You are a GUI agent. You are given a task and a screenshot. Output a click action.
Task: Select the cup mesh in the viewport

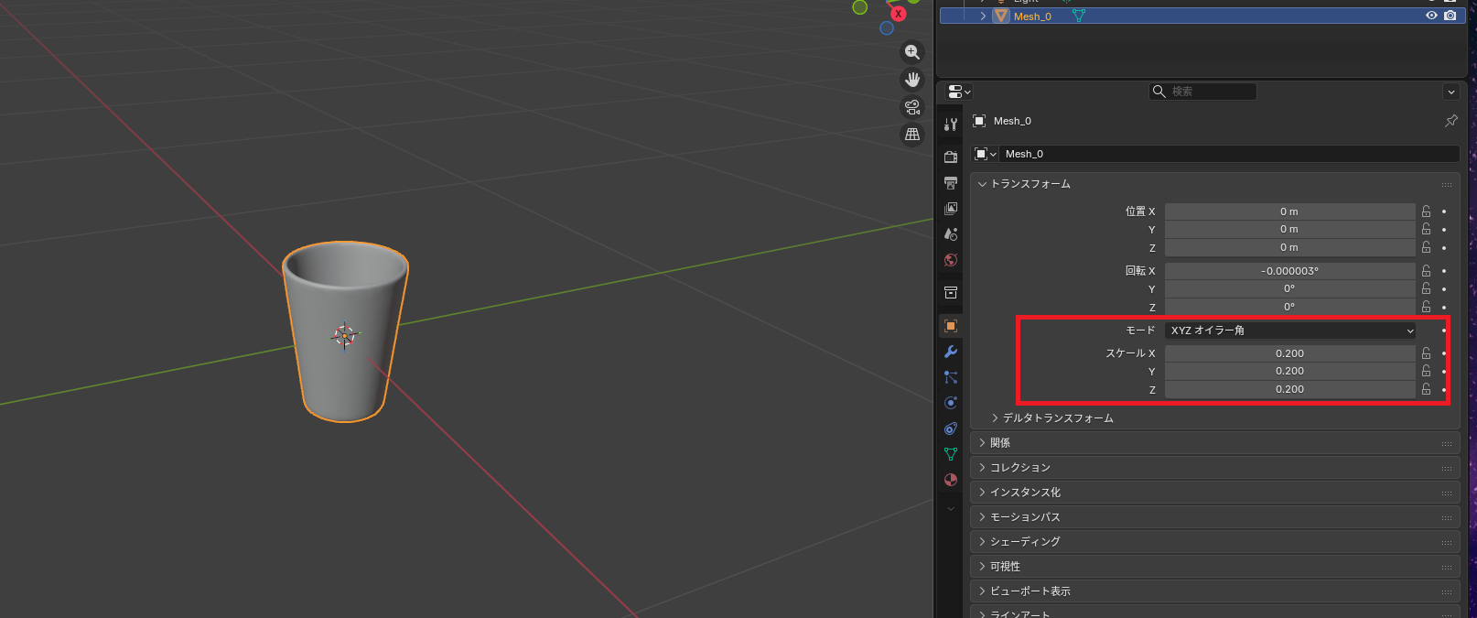345,331
